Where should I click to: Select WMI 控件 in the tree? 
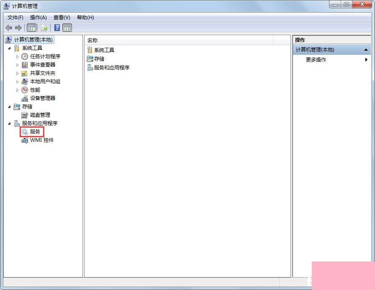(42, 140)
